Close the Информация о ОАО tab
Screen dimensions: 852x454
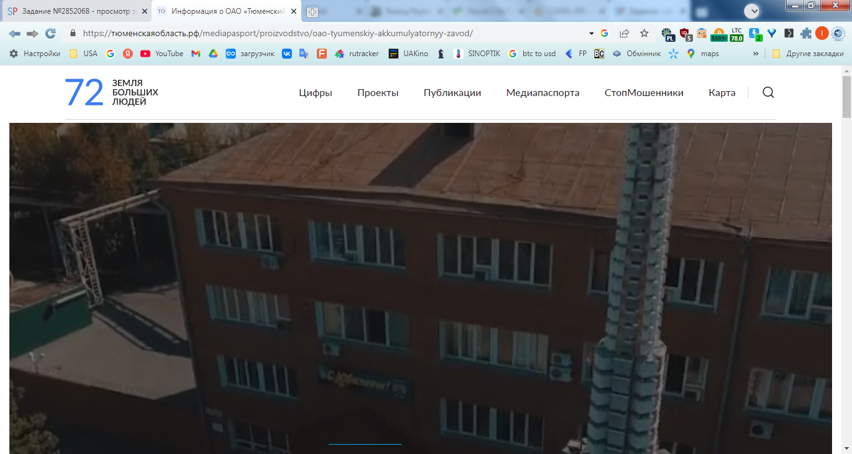[294, 11]
